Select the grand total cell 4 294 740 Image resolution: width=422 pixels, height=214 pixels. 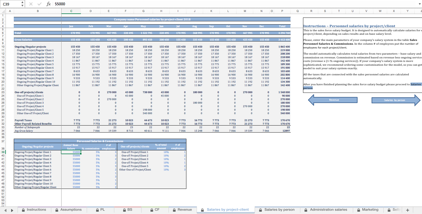282,33
